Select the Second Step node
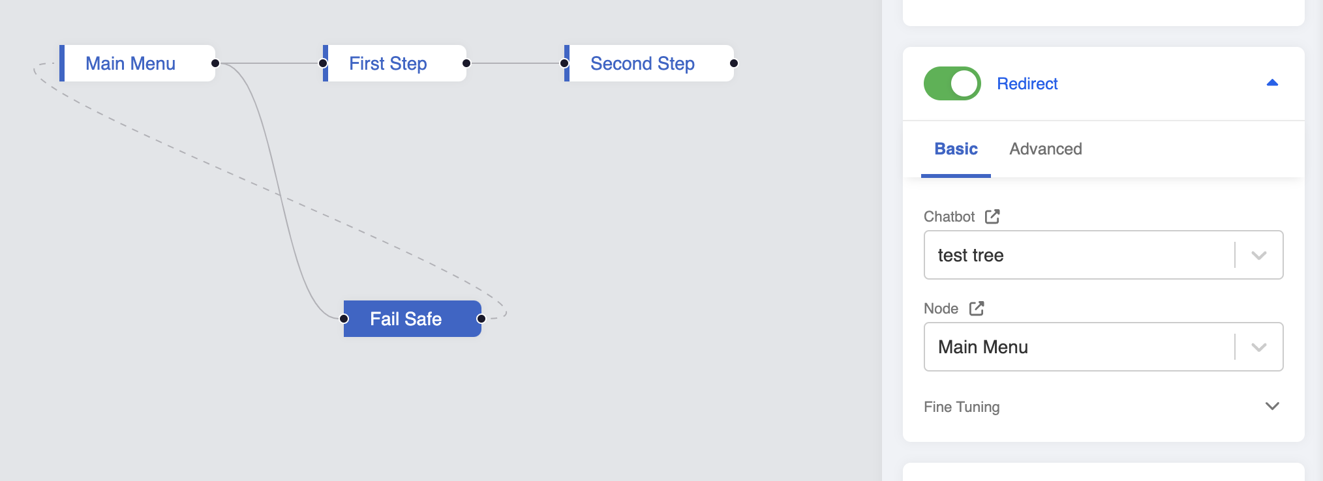 pos(643,63)
